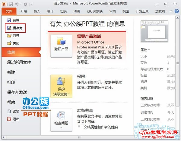Image resolution: width=181 pixels, height=141 pixels.
Task: Open the Customize Quick Access Toolbar dropdown
Action: point(31,5)
